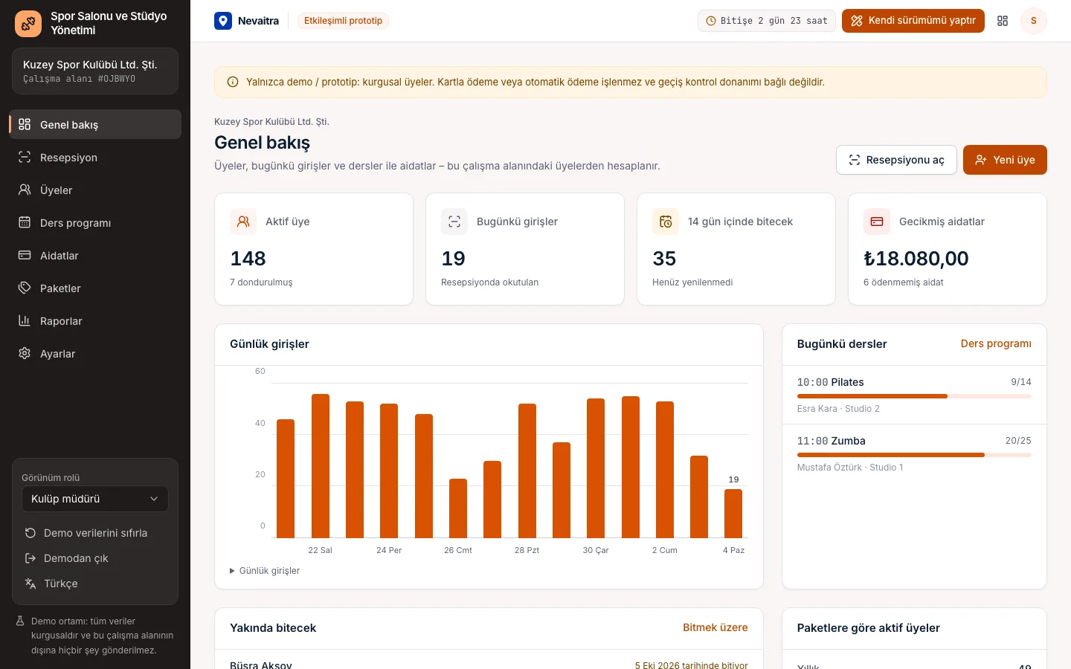Click the Kuzey Spor Kulübü workspace card

point(95,71)
